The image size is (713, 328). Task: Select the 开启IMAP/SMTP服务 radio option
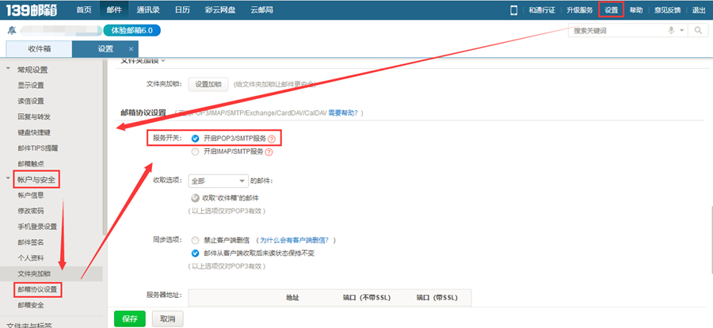(196, 152)
